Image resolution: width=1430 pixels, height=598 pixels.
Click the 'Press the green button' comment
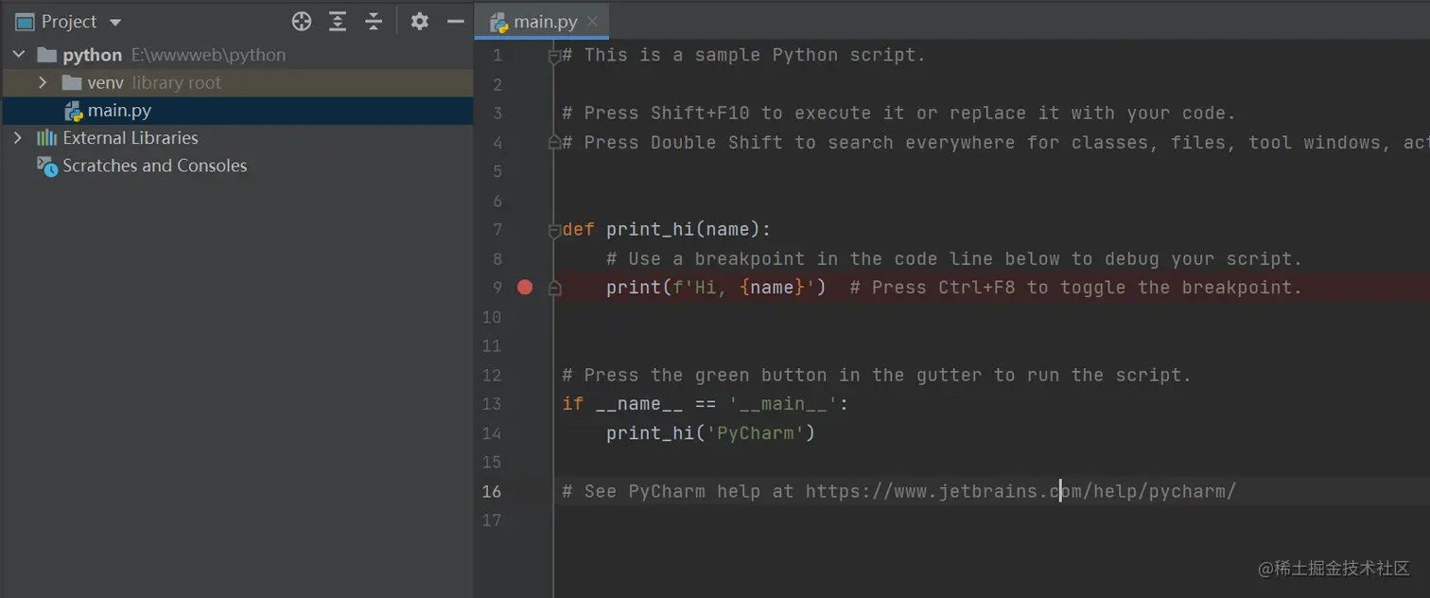(877, 375)
